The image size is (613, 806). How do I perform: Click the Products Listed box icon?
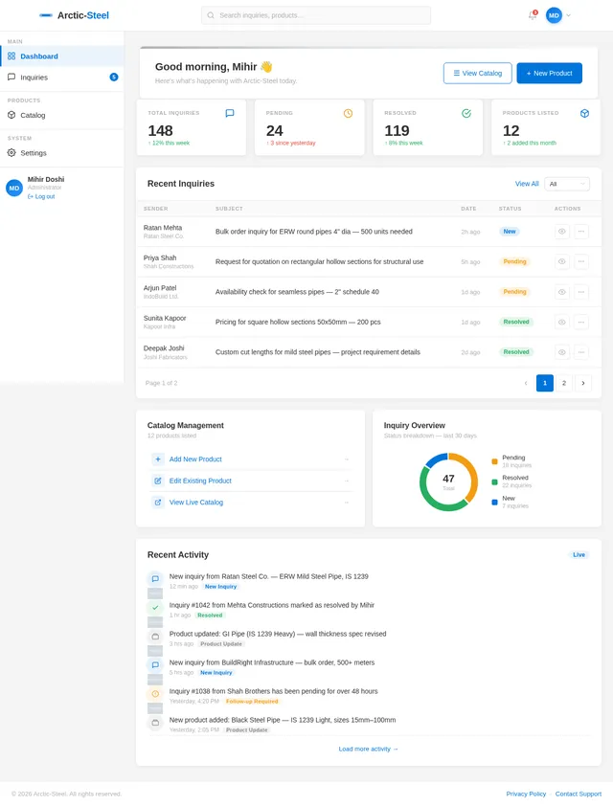584,113
